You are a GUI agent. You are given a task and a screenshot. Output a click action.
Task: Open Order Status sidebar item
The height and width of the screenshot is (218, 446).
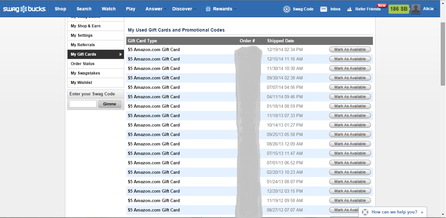pyautogui.click(x=96, y=64)
